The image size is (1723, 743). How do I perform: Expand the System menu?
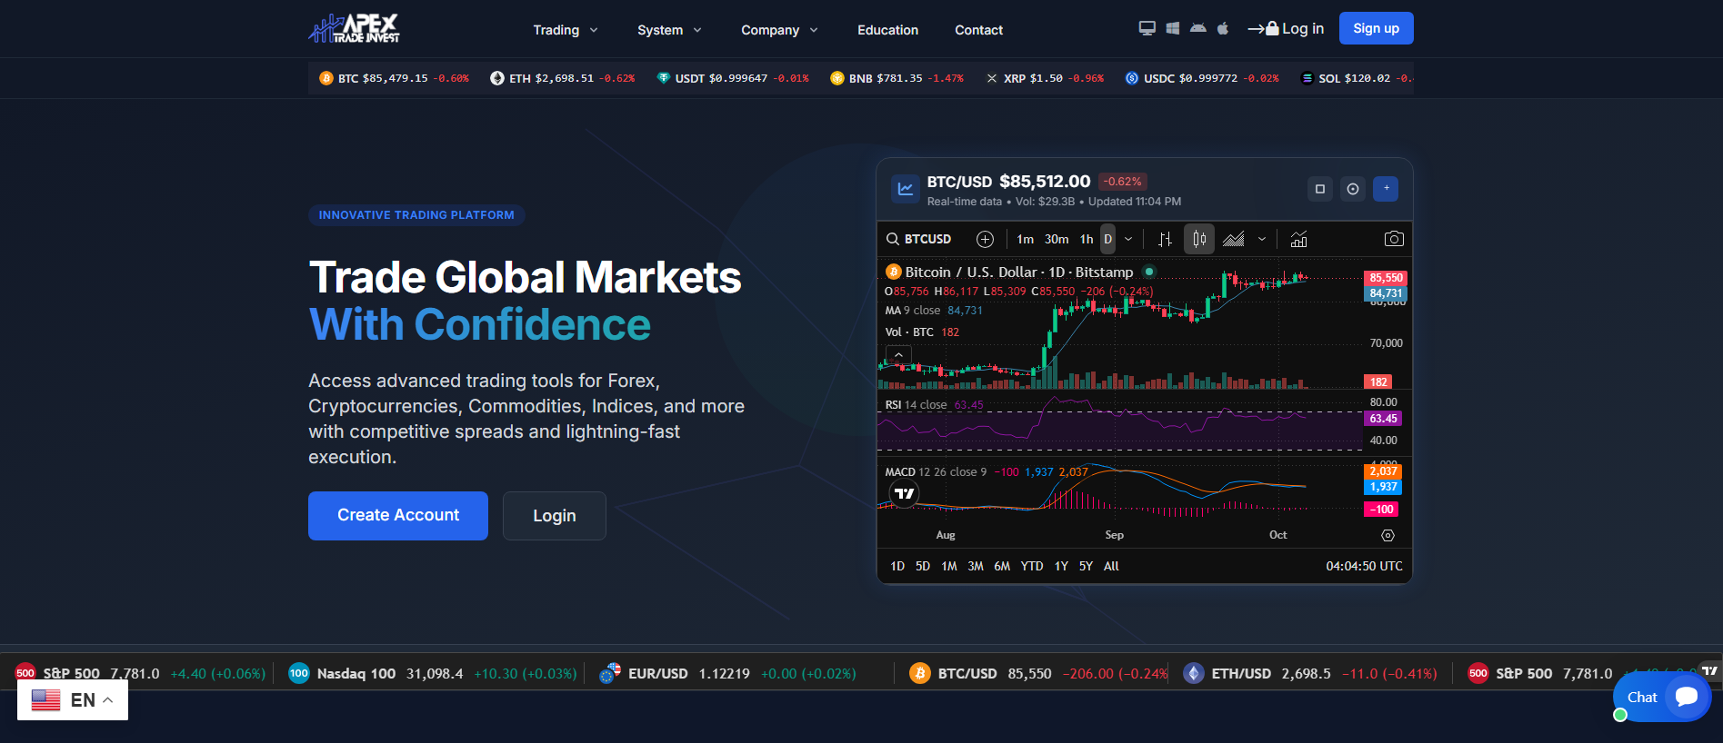(x=669, y=30)
